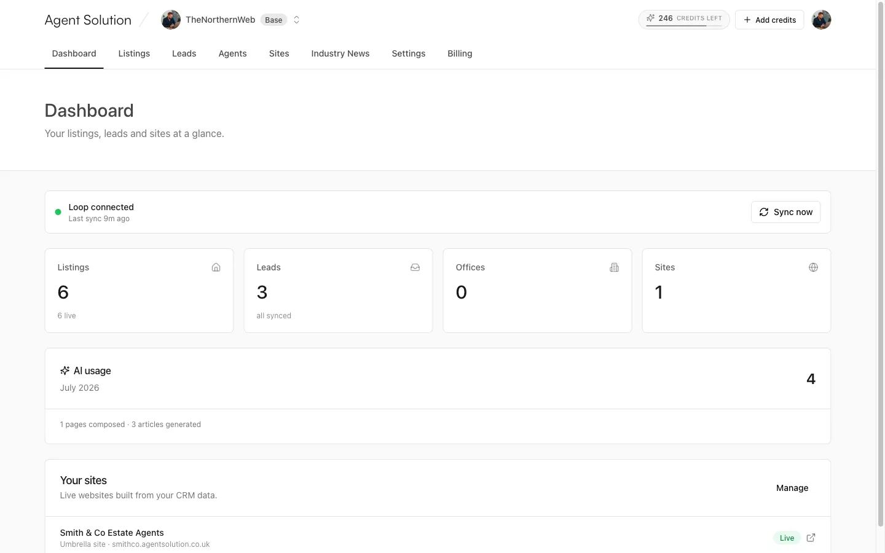Click "Live websites built from your CRM data."
Viewport: 885px width, 553px height.
click(x=138, y=495)
